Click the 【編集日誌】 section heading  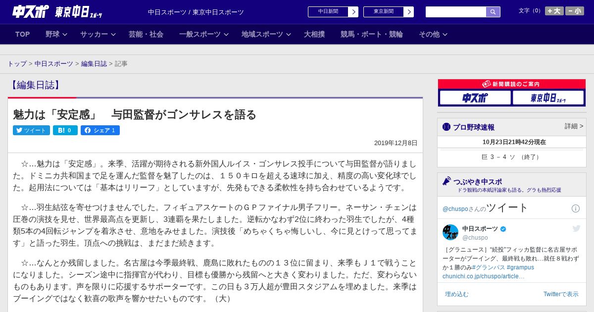point(35,85)
